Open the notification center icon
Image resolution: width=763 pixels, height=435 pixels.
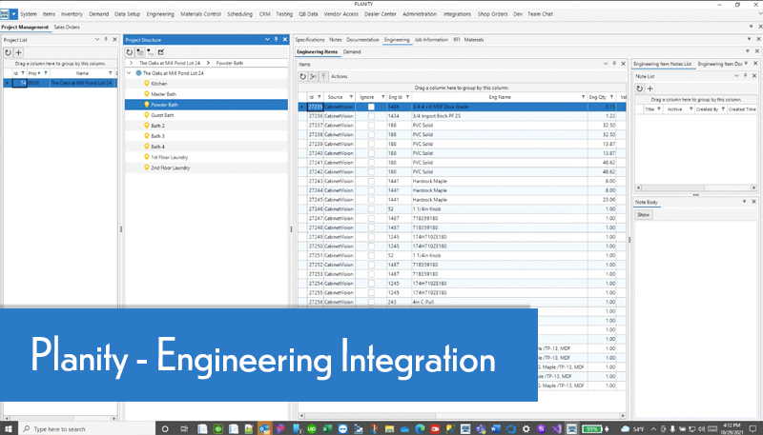tap(753, 428)
